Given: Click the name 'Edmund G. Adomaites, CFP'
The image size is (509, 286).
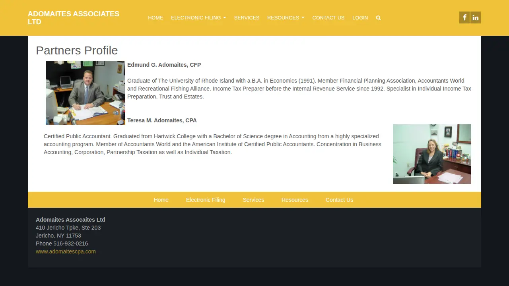Looking at the screenshot, I should (164, 65).
